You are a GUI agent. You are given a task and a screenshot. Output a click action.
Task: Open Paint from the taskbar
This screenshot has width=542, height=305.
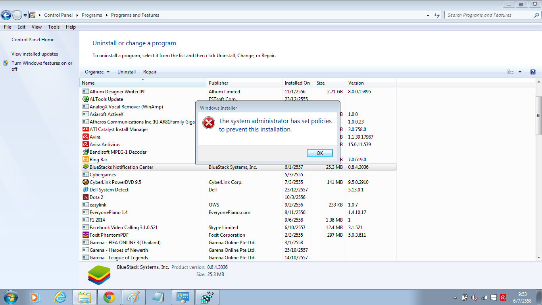pos(134,297)
